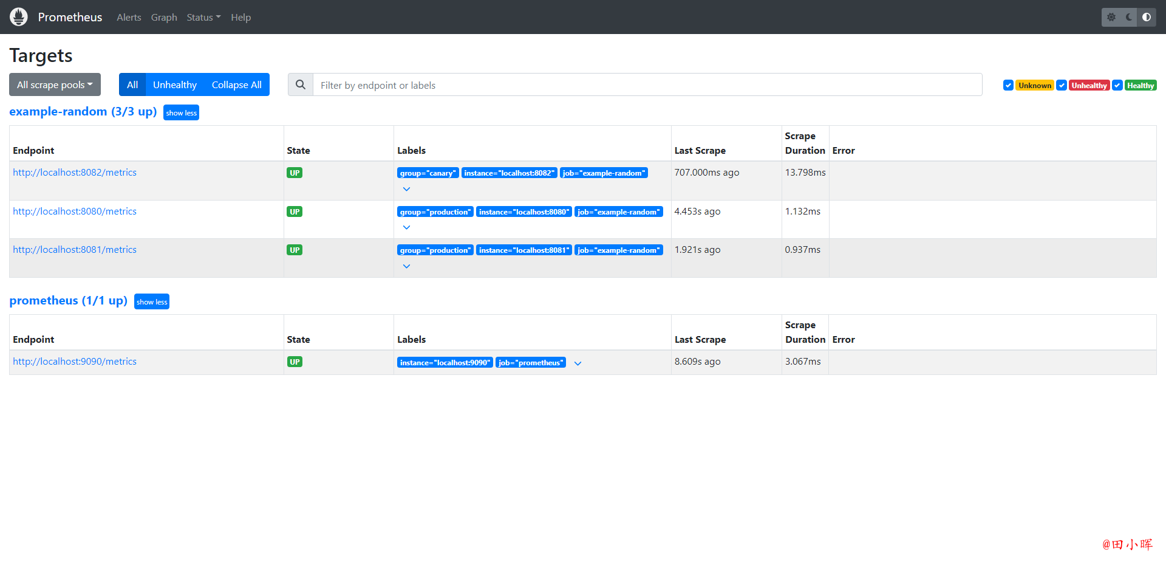The image size is (1166, 564).
Task: Open prometheus (1/1 up) pool heading
Action: click(69, 301)
